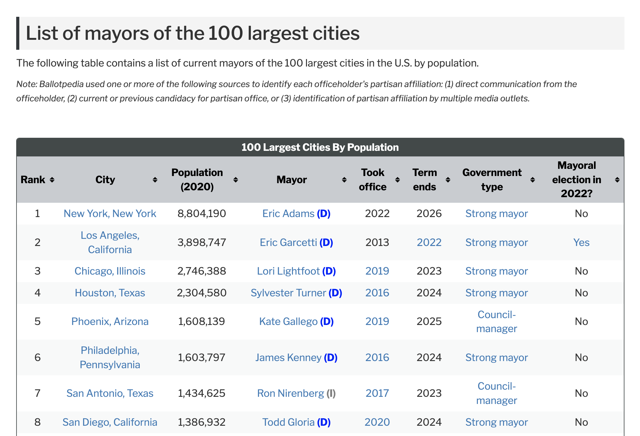This screenshot has width=640, height=436.
Task: Sort by Population (2020) arrow icon
Action: tap(236, 180)
